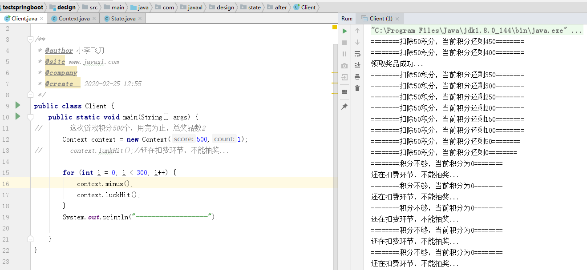Screen dimensions: 587x270
Task: Click testspringboot in the breadcrumb bar
Action: pyautogui.click(x=23, y=7)
